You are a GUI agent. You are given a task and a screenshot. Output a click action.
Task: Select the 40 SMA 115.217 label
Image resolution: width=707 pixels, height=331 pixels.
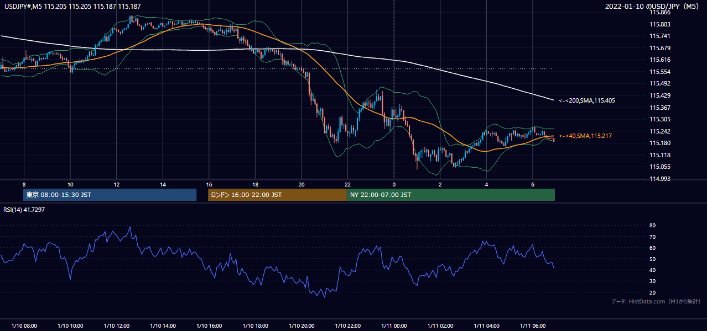pos(585,136)
